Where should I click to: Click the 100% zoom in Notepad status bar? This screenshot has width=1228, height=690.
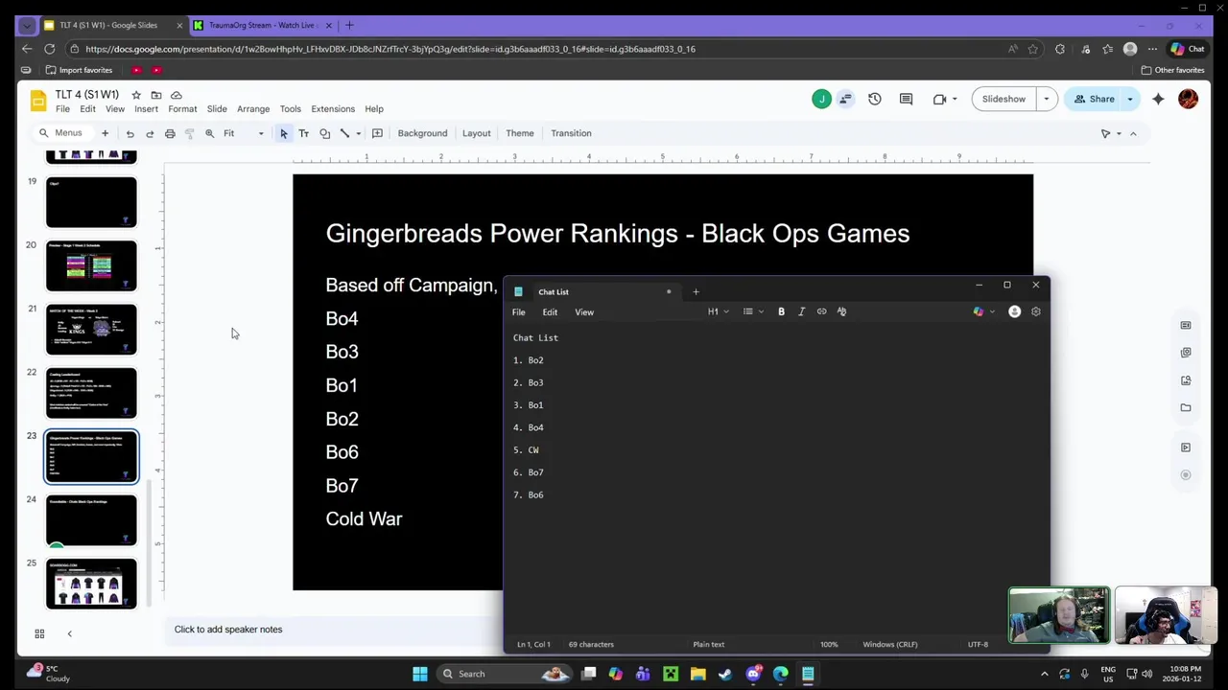tap(829, 644)
